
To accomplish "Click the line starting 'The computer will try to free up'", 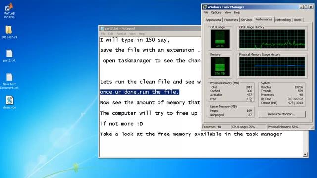I will point(151,113).
